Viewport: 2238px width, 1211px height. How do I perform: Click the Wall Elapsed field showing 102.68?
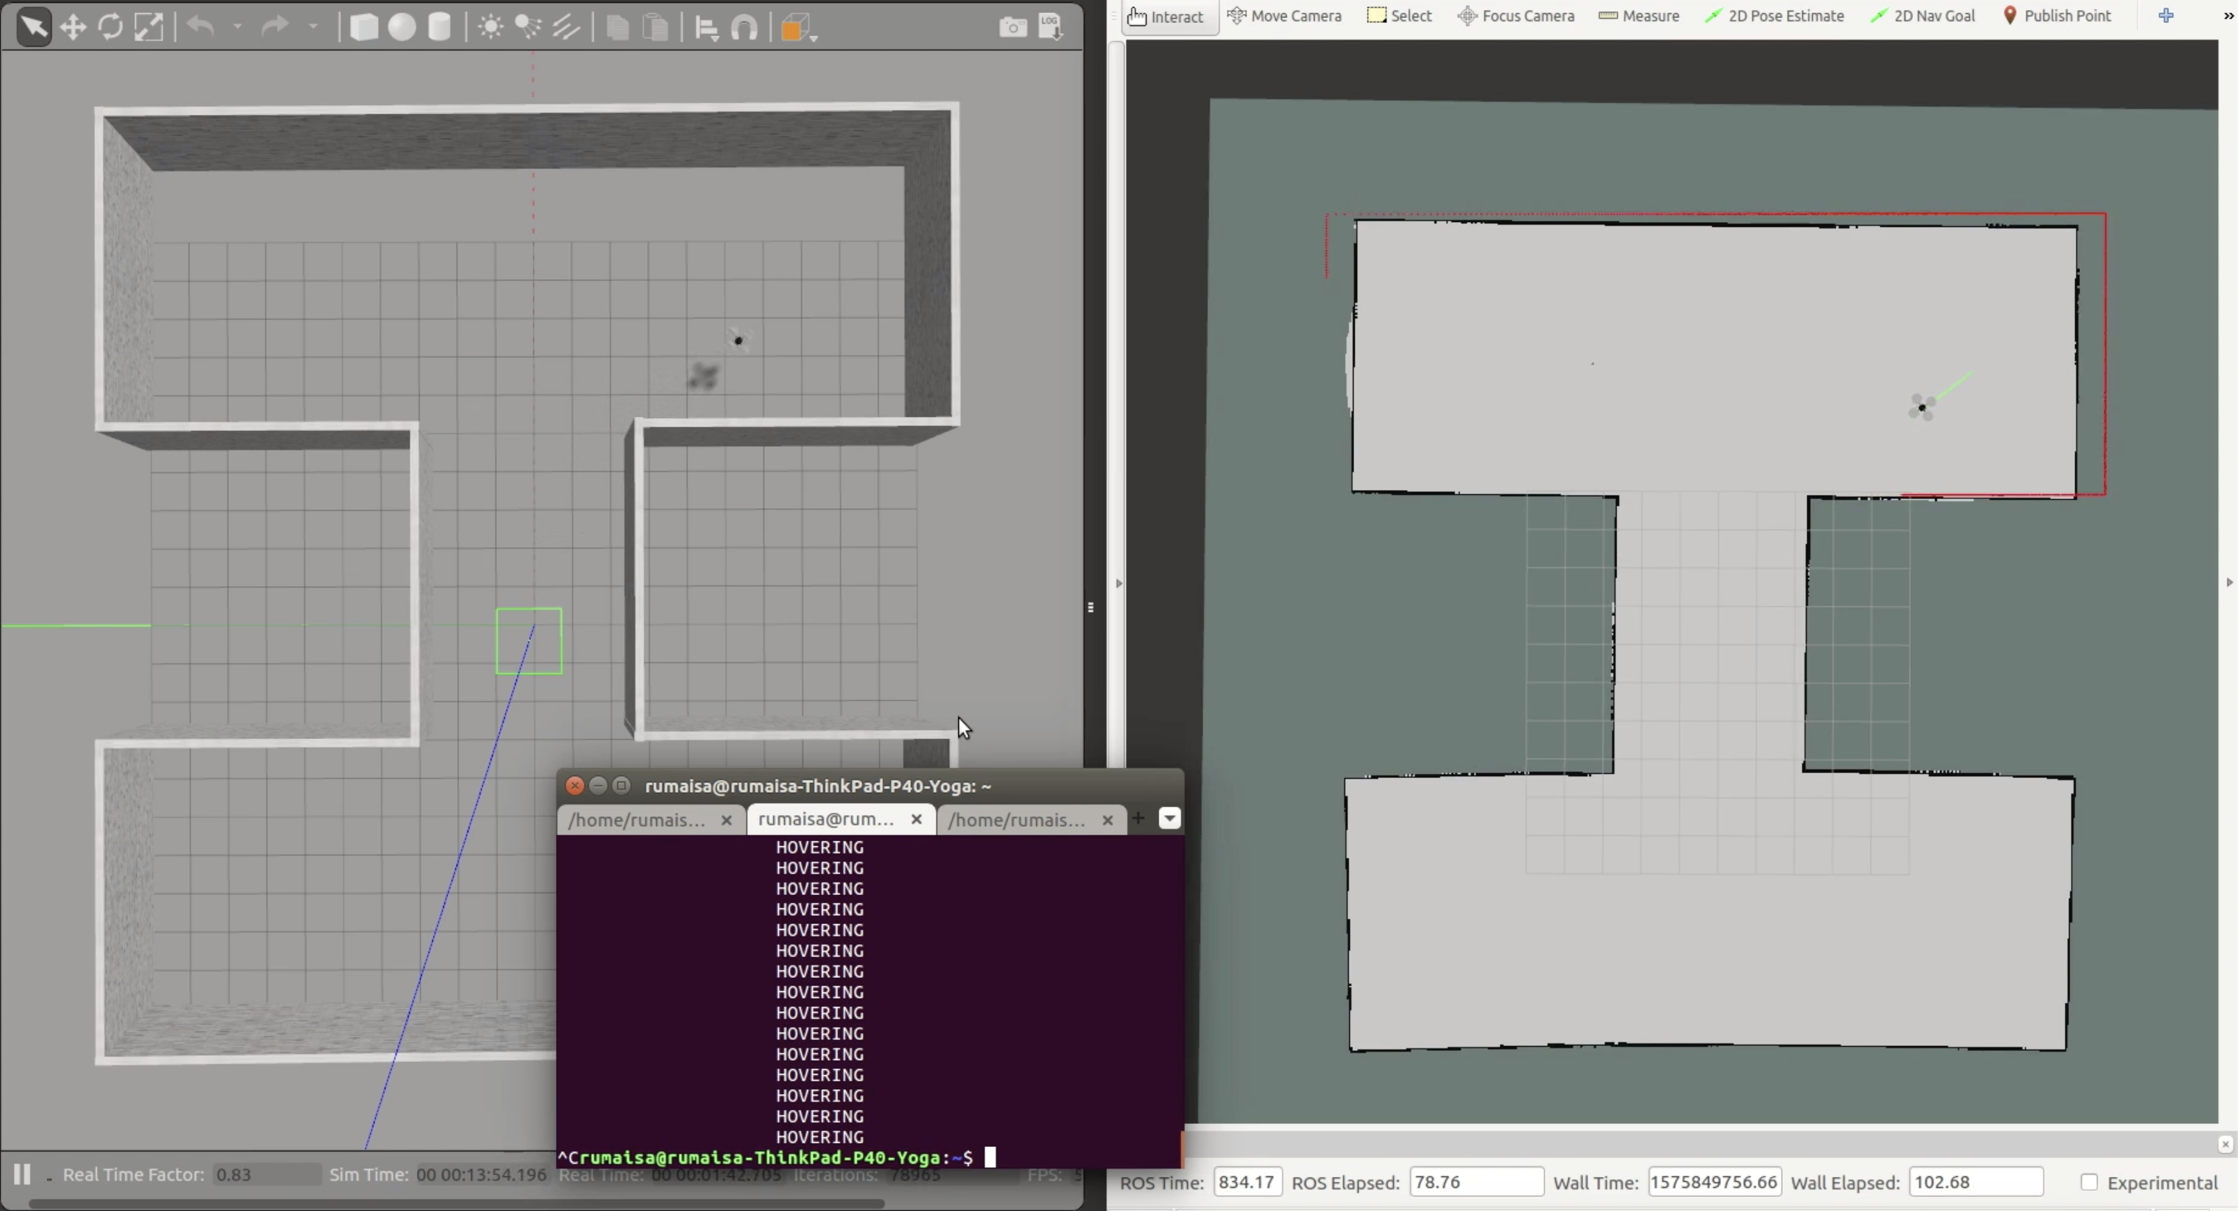pos(1976,1182)
